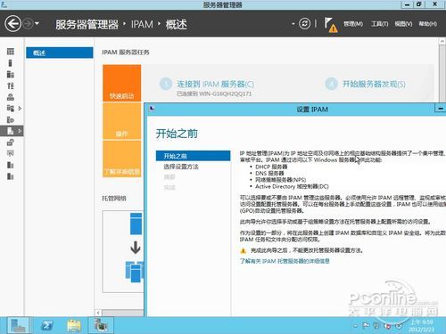Click the grouped servers graphic below the down arrow
The image size is (446, 334).
pos(135,272)
